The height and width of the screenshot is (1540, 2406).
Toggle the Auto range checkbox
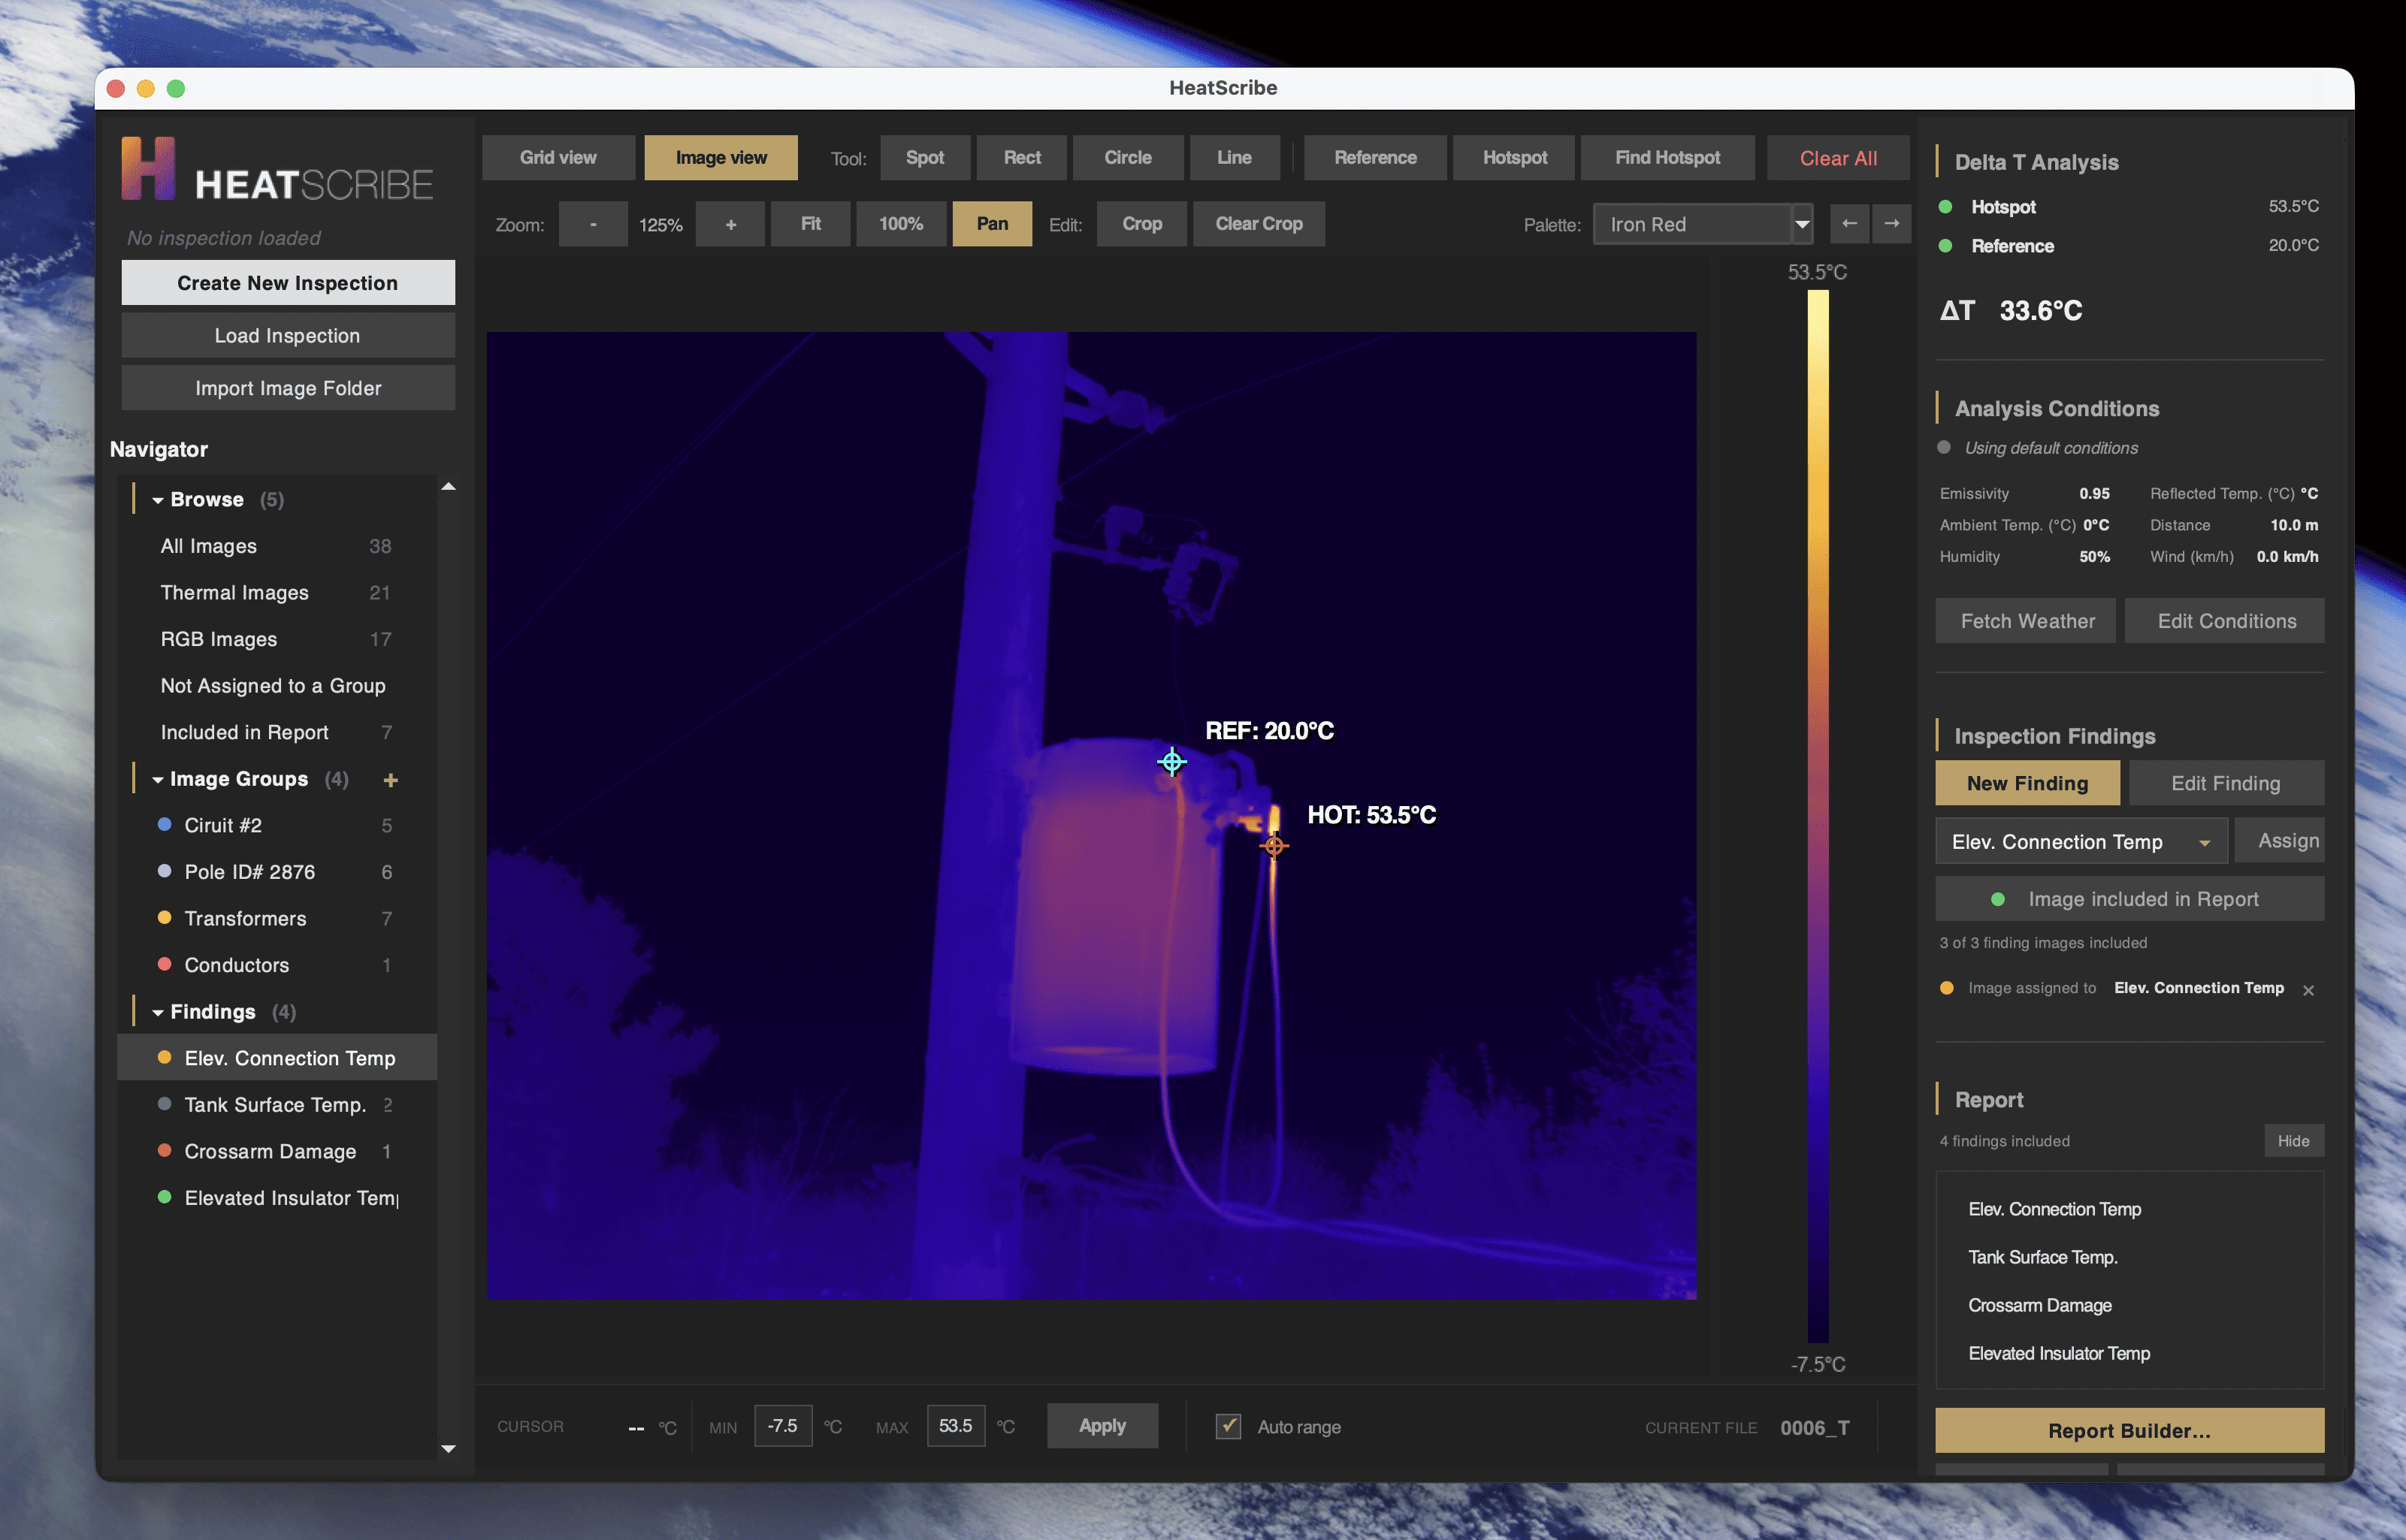tap(1228, 1426)
